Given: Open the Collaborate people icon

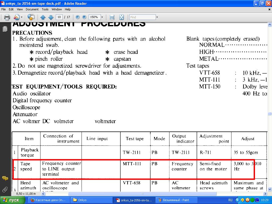Looking at the screenshot, I should (x=16, y=17).
